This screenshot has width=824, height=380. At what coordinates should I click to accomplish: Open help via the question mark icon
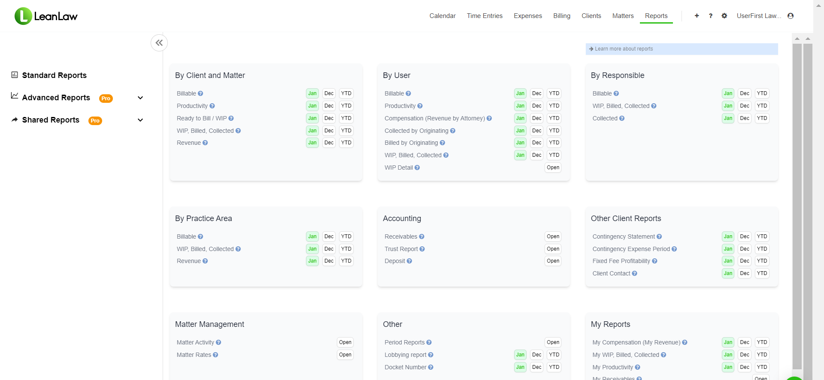(711, 16)
